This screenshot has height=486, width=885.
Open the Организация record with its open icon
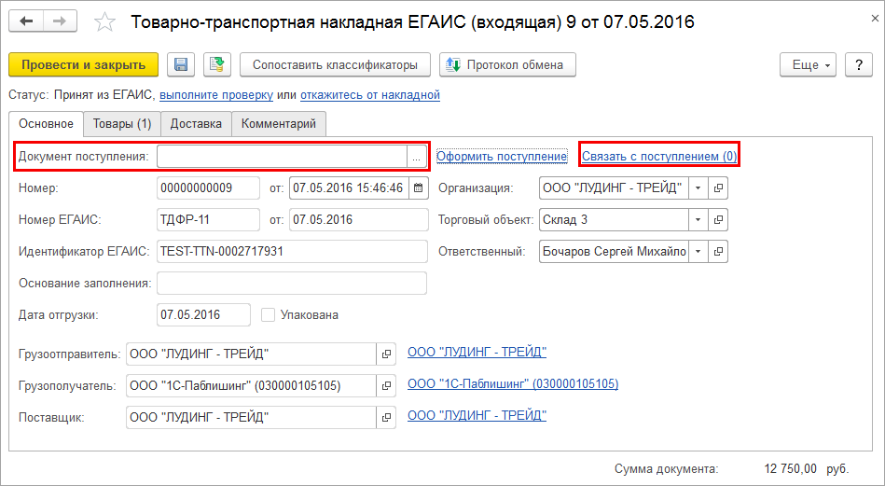(718, 188)
